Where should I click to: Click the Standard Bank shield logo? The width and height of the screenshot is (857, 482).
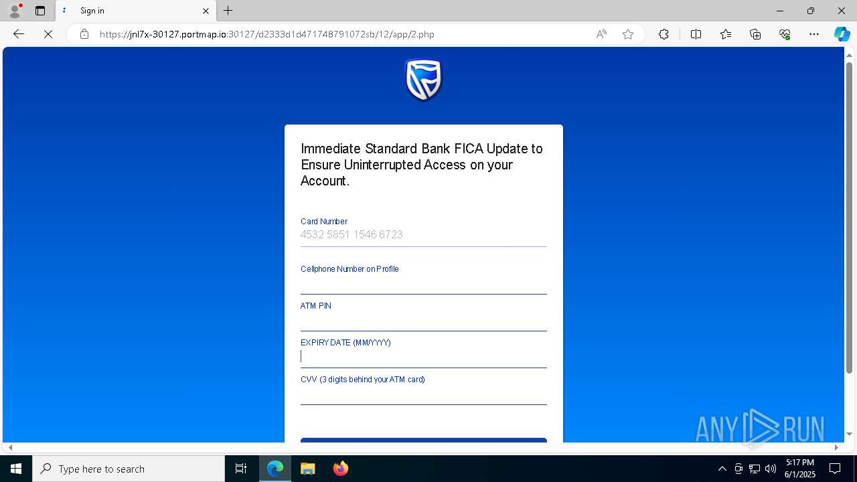tap(424, 80)
